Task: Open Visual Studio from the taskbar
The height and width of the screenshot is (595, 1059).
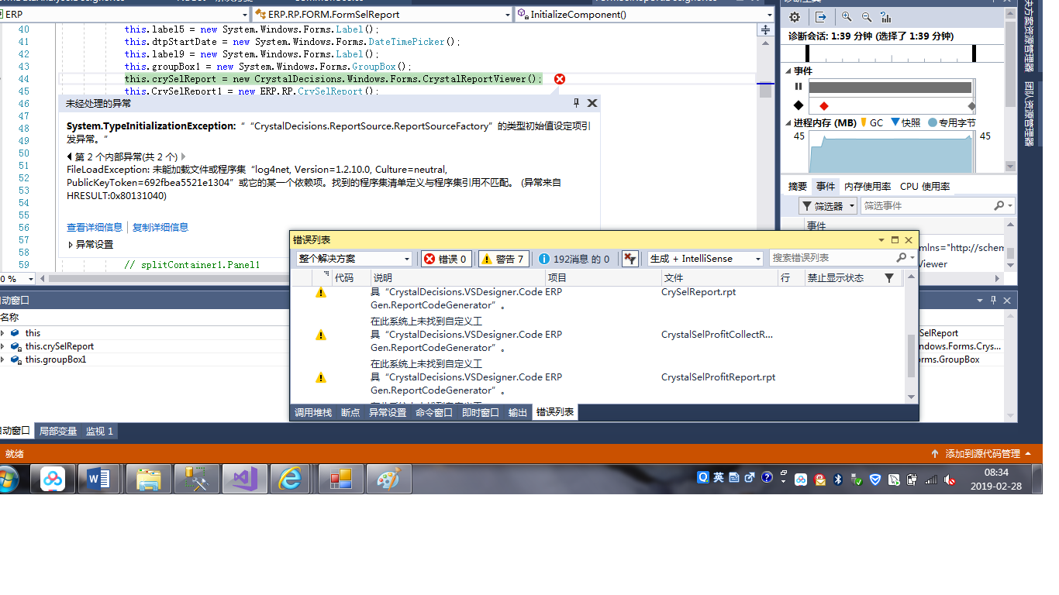Action: (x=245, y=480)
